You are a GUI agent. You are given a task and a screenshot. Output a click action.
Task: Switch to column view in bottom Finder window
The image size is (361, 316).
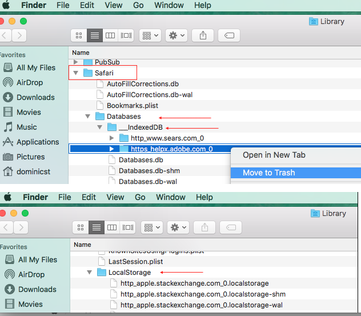(112, 227)
